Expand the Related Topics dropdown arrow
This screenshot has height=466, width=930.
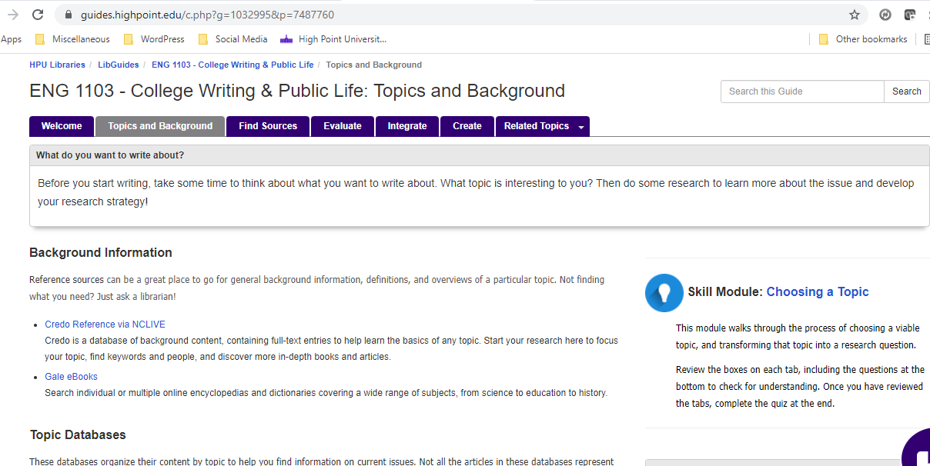point(580,127)
